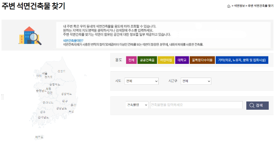Open the 석면정보 breadcrumb link
This screenshot has height=143, width=275.
pyautogui.click(x=239, y=6)
